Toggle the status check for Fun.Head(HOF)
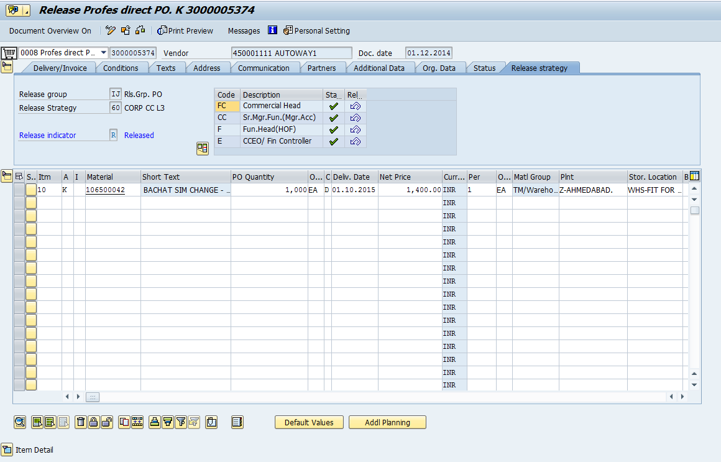721x462 pixels. tap(333, 129)
